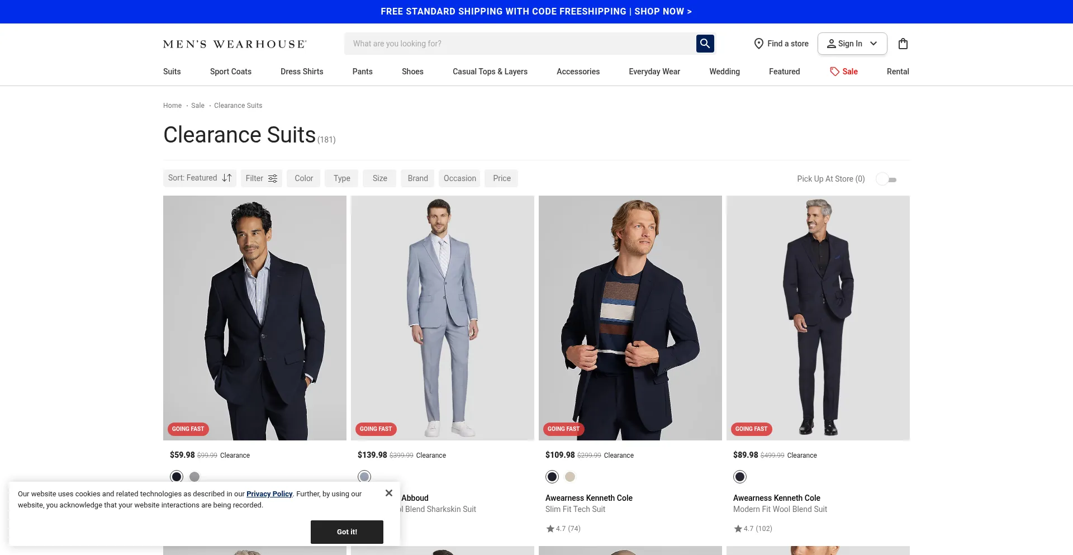Select the gray swatch on first suit
This screenshot has width=1073, height=555.
click(x=194, y=477)
